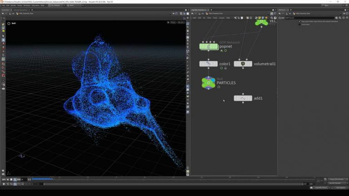Toggle Copy Input checkbox in the parameters

point(300,21)
